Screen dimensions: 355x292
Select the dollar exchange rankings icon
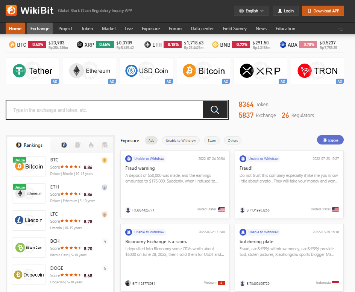click(x=77, y=145)
